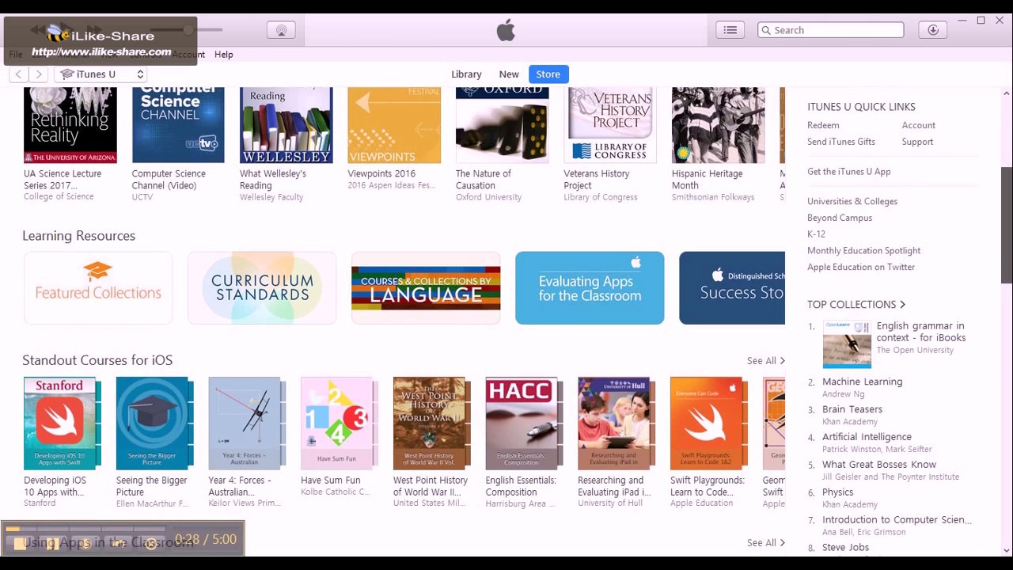This screenshot has height=570, width=1013.
Task: Open the Featured Collections banner
Action: (x=98, y=288)
